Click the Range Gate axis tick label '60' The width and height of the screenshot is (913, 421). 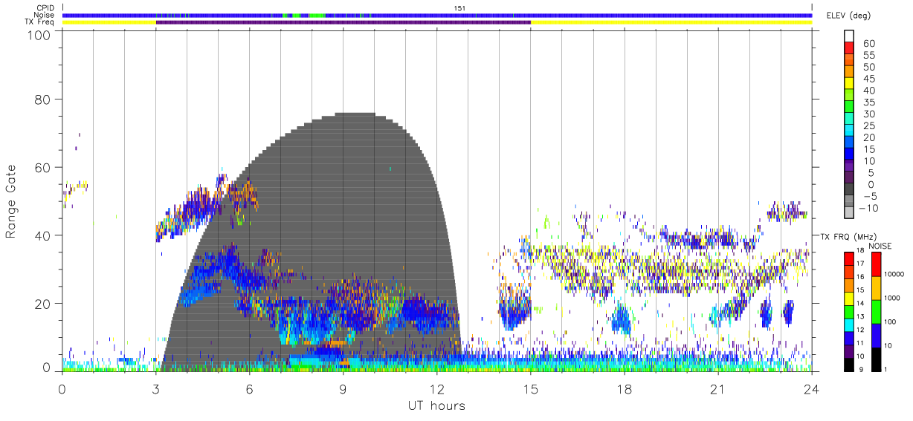tap(44, 167)
